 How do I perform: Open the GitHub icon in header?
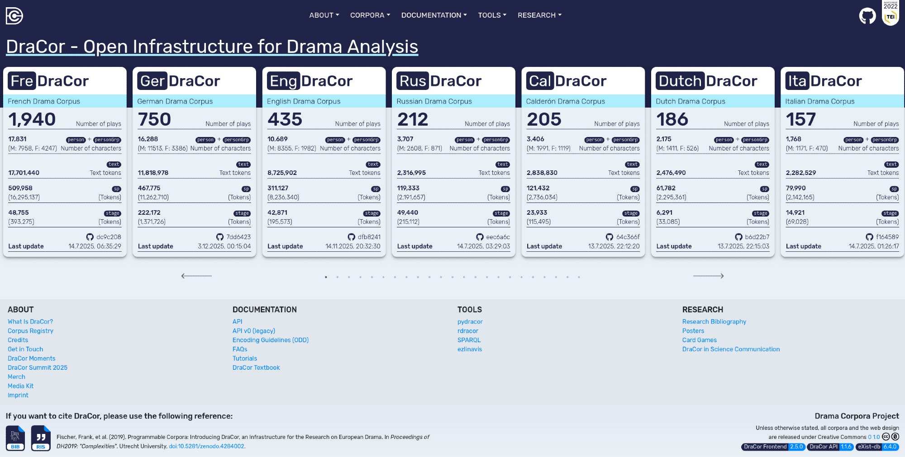click(867, 16)
